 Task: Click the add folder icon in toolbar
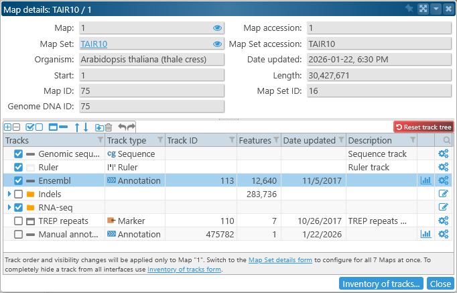coord(99,127)
